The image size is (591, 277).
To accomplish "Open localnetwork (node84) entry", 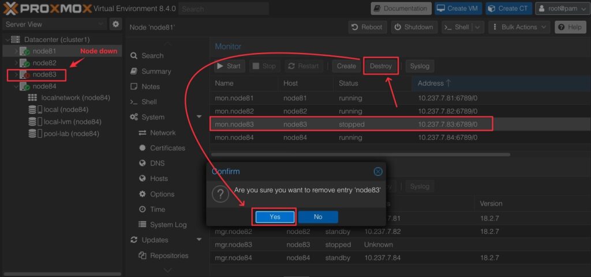I will coord(76,98).
